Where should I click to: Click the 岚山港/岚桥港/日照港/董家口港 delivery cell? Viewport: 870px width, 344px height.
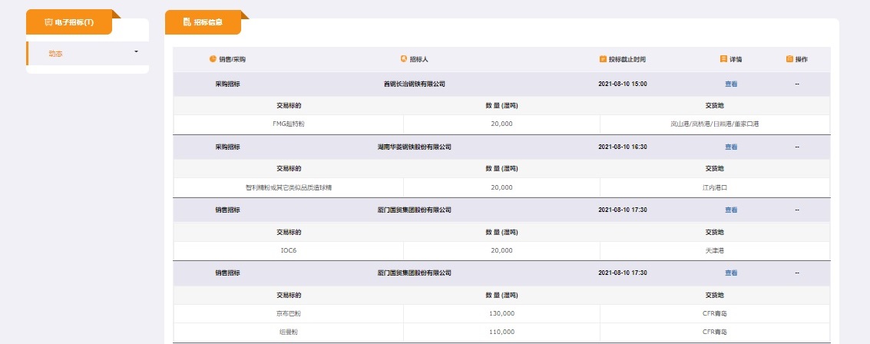714,124
